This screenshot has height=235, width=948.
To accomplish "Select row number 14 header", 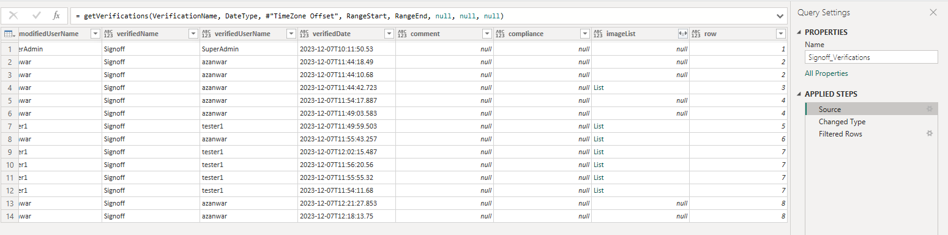I will click(x=9, y=216).
